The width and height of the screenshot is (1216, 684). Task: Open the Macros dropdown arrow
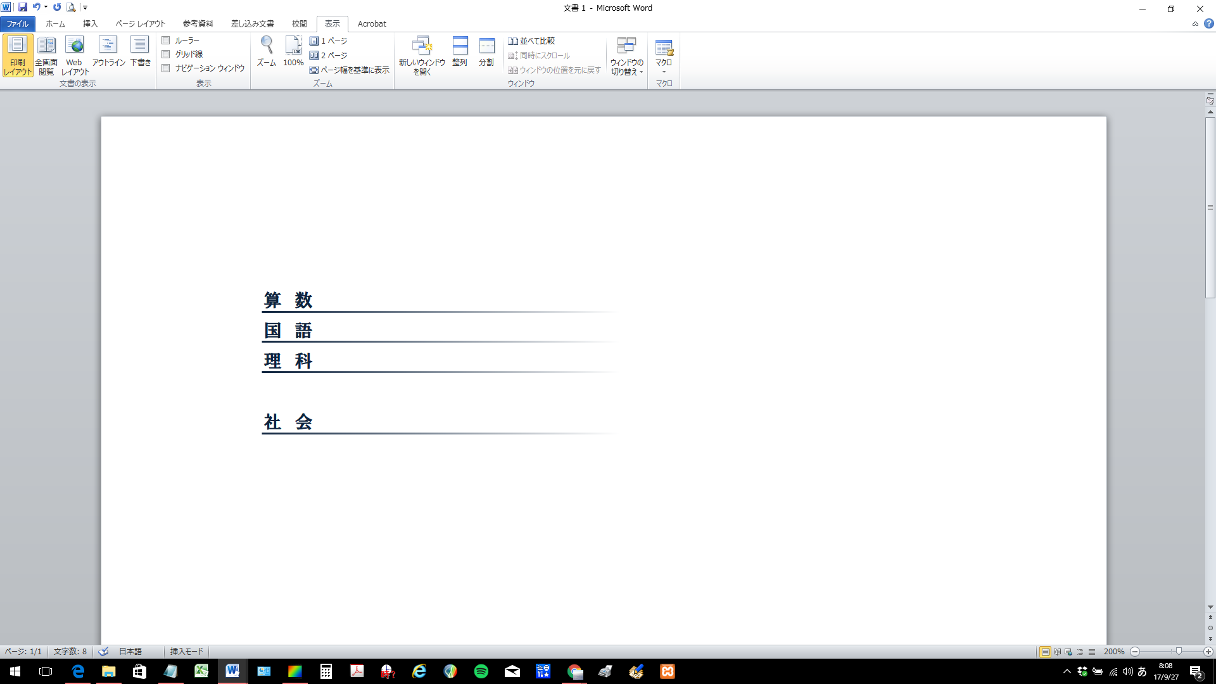tap(664, 72)
